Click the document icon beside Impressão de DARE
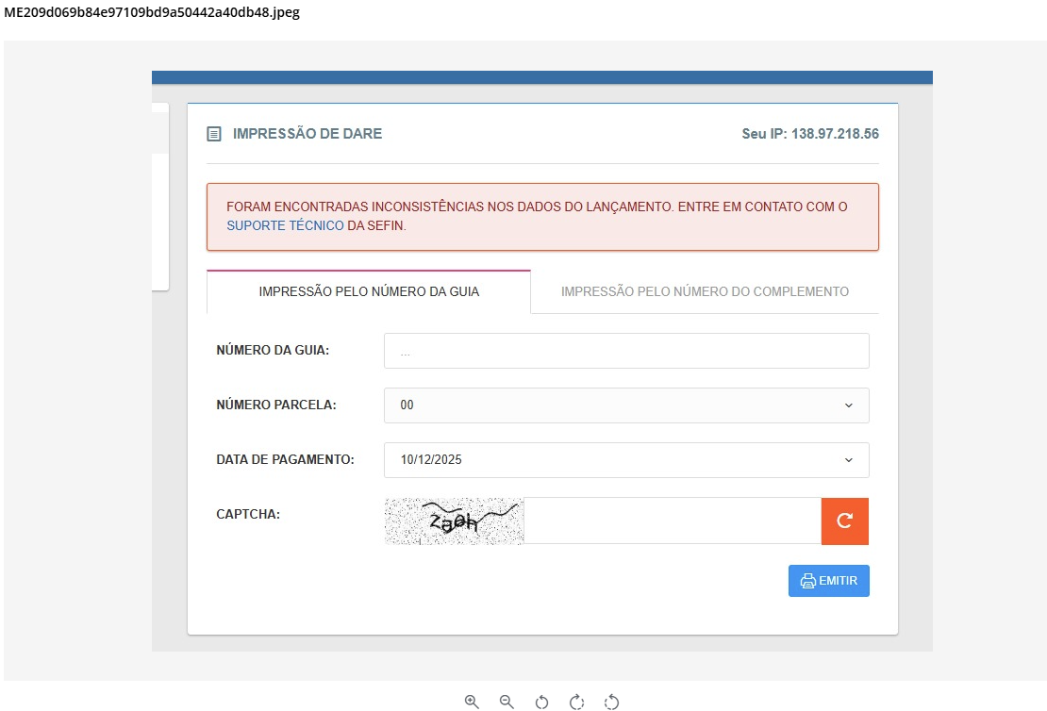 point(214,134)
